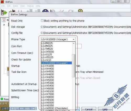131x111 pixels.
Task: Pick LG-VX5200 in the list
Action: tap(56, 80)
